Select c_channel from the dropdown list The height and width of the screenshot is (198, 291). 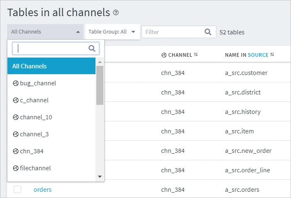(34, 100)
